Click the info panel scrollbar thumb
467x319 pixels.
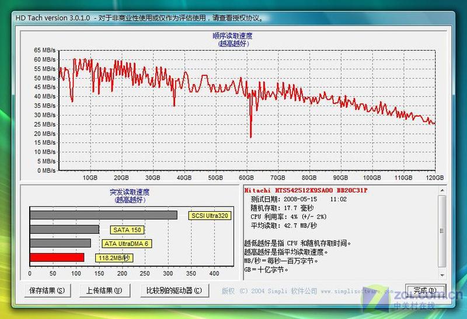click(x=442, y=231)
